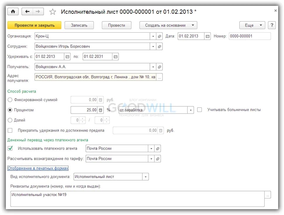Viewport: 284px width, 215px height.
Task: Expand the от заработка dropdown
Action: pos(191,110)
